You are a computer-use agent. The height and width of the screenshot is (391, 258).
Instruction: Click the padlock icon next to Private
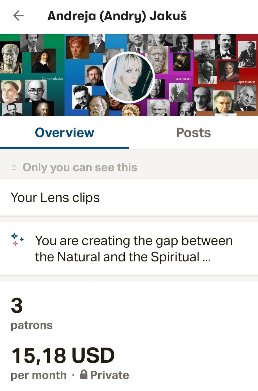tap(84, 374)
